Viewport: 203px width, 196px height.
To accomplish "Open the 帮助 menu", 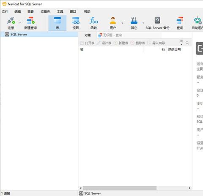I will 87,11.
